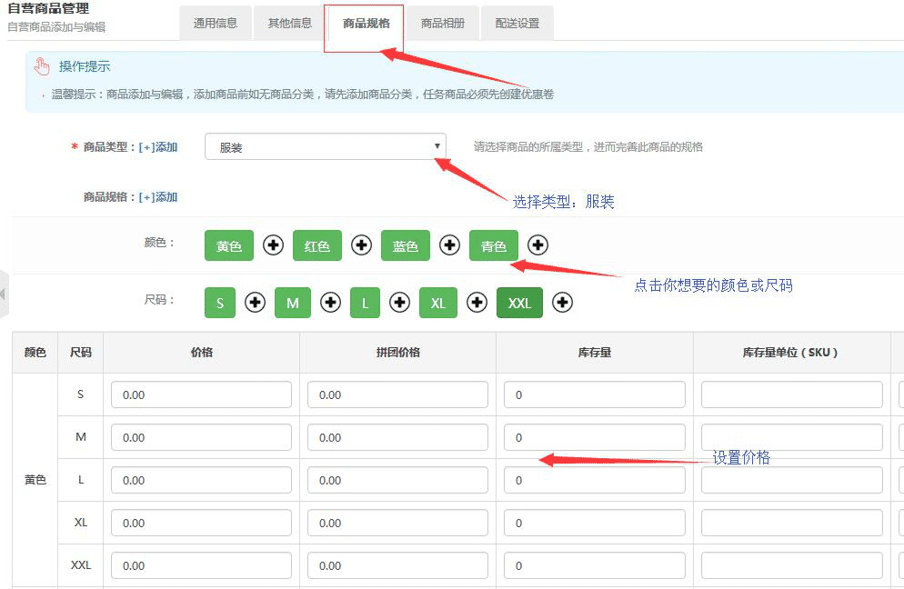Toggle the 红色 color option

point(316,246)
